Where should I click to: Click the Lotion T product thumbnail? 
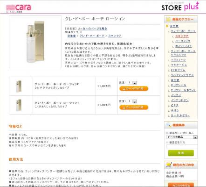pyautogui.click(x=19, y=105)
